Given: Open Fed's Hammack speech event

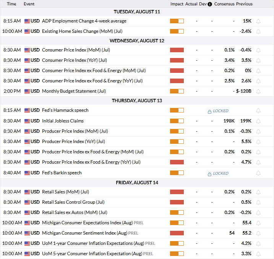Looking at the screenshot, I should point(65,110).
